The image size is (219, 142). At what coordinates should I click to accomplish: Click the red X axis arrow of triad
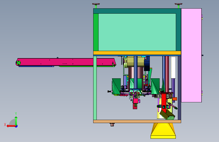click(x=11, y=126)
